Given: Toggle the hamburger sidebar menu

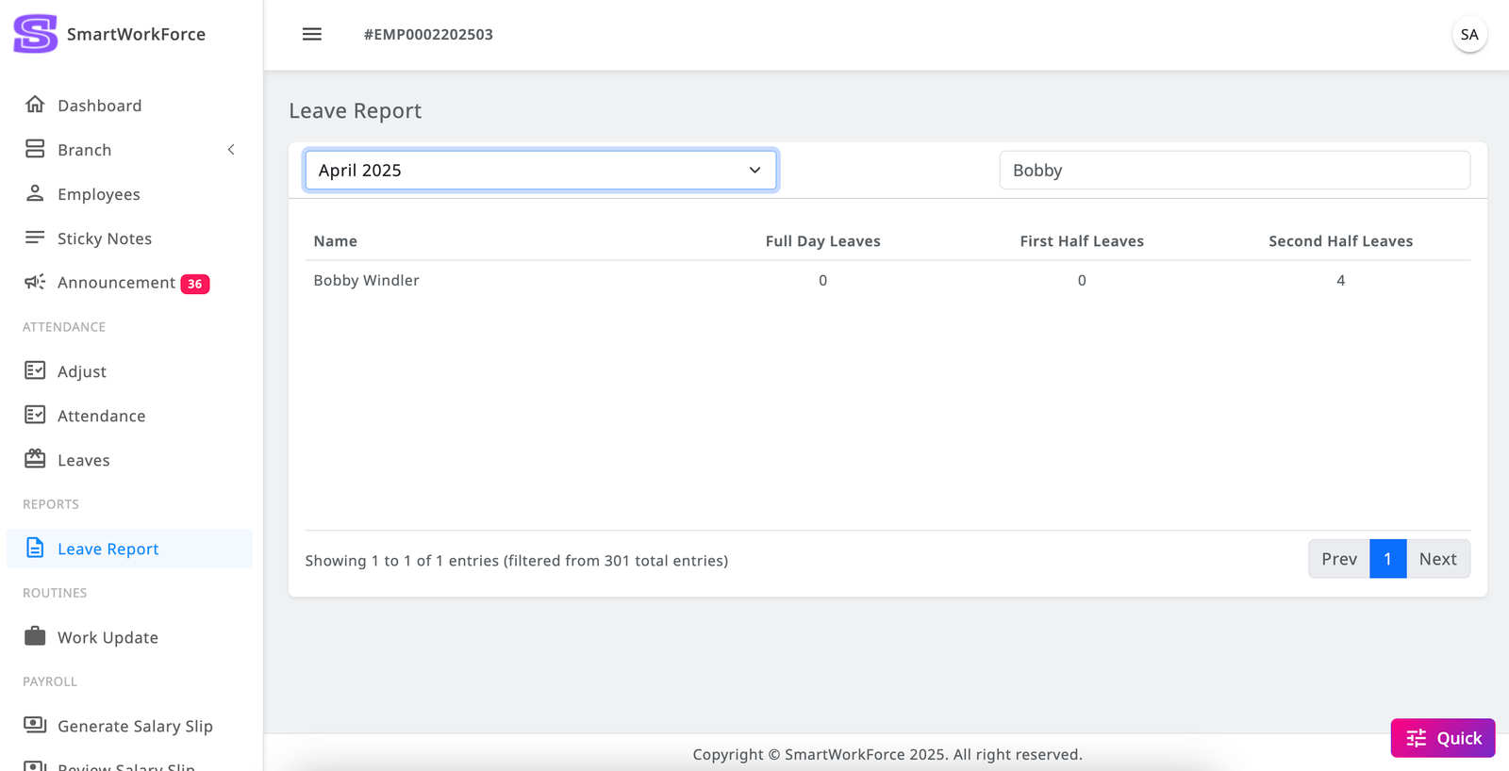Looking at the screenshot, I should point(311,34).
